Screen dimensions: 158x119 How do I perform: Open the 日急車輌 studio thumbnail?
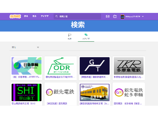tap(26, 66)
